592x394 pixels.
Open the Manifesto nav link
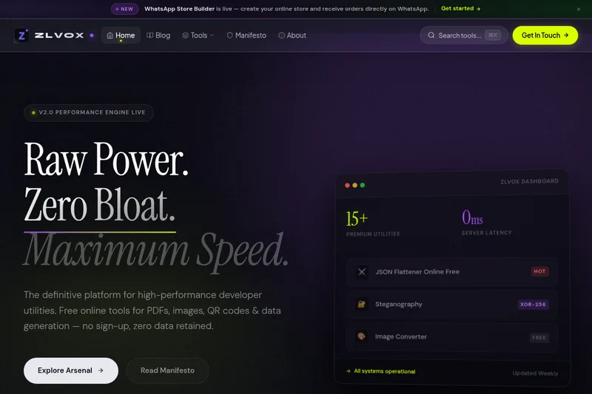246,35
